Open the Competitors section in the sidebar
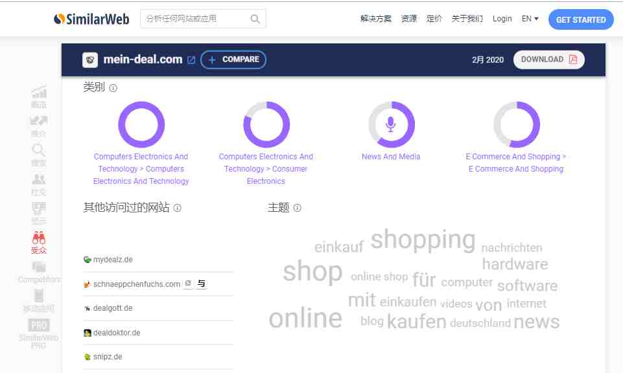The height and width of the screenshot is (373, 623). (x=38, y=272)
